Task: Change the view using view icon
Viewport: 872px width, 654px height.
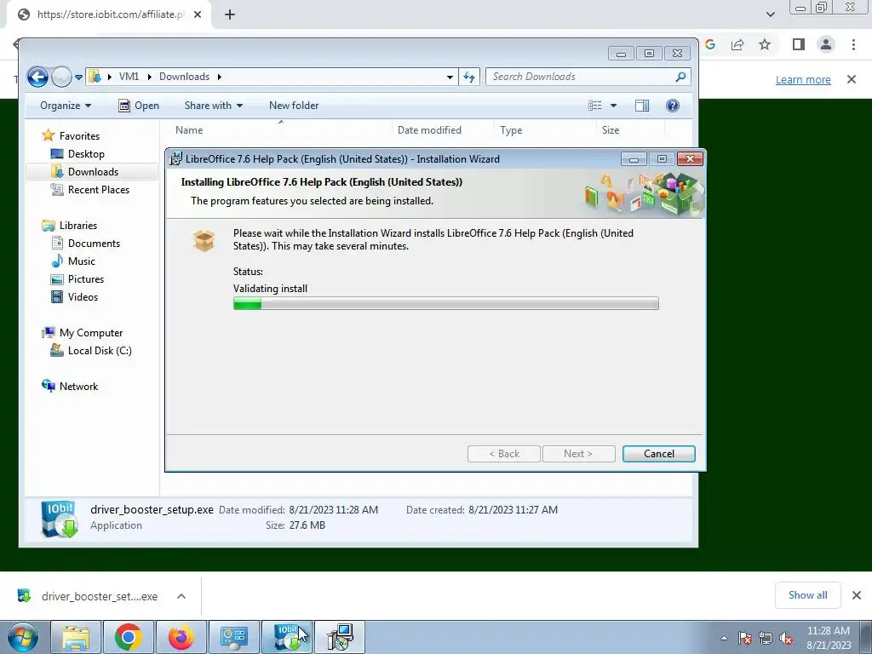Action: (594, 106)
